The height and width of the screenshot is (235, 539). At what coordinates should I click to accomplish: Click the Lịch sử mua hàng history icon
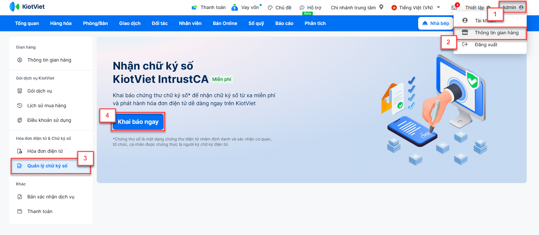tap(20, 106)
